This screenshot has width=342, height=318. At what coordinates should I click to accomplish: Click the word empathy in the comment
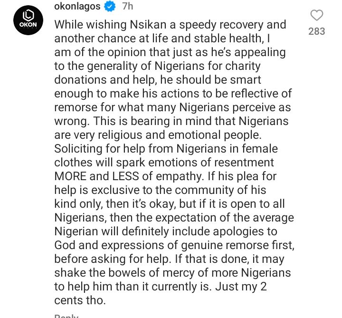click(180, 176)
